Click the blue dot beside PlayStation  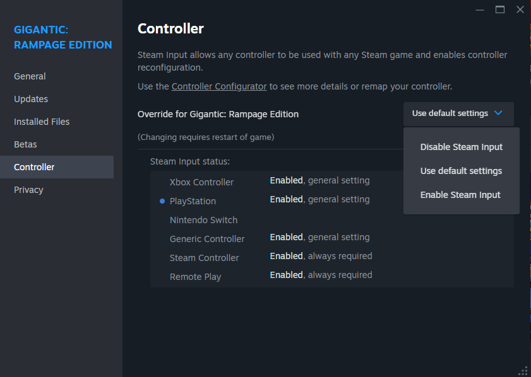[162, 201]
